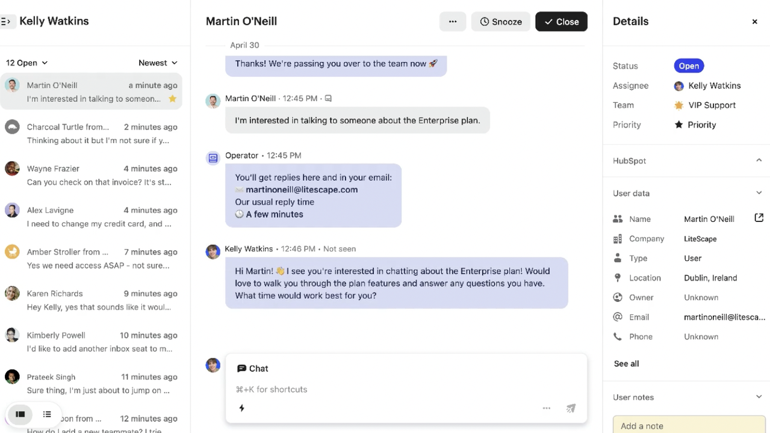770x433 pixels.
Task: Switch to split inbox view
Action: pyautogui.click(x=20, y=414)
